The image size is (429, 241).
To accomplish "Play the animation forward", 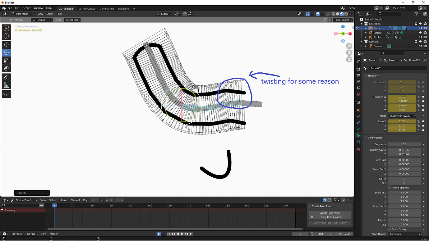I will click(182, 234).
